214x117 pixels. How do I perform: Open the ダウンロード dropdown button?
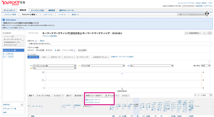[x=112, y=95]
